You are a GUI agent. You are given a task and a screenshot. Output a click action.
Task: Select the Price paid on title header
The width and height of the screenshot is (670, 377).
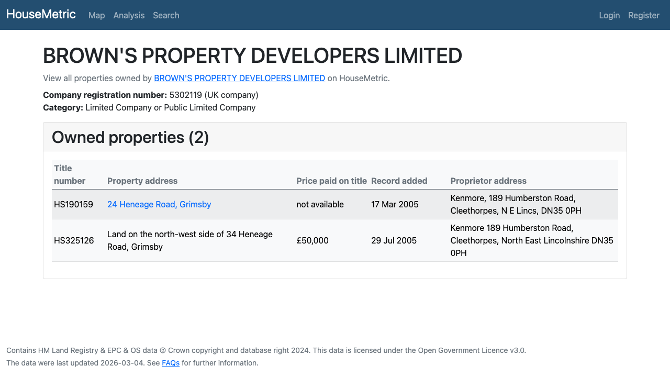coord(331,181)
